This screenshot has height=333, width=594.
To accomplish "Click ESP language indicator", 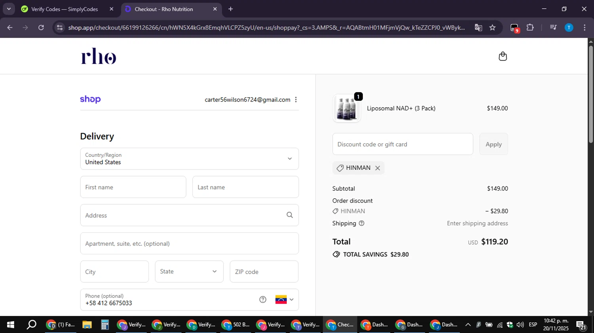I will point(533,325).
